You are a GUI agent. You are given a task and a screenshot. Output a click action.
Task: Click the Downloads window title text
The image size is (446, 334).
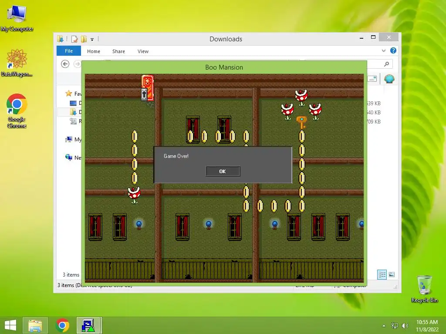pyautogui.click(x=226, y=39)
